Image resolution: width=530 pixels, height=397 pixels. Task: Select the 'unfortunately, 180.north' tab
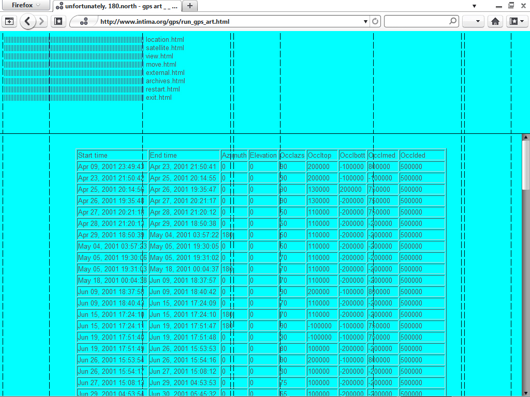click(x=116, y=6)
